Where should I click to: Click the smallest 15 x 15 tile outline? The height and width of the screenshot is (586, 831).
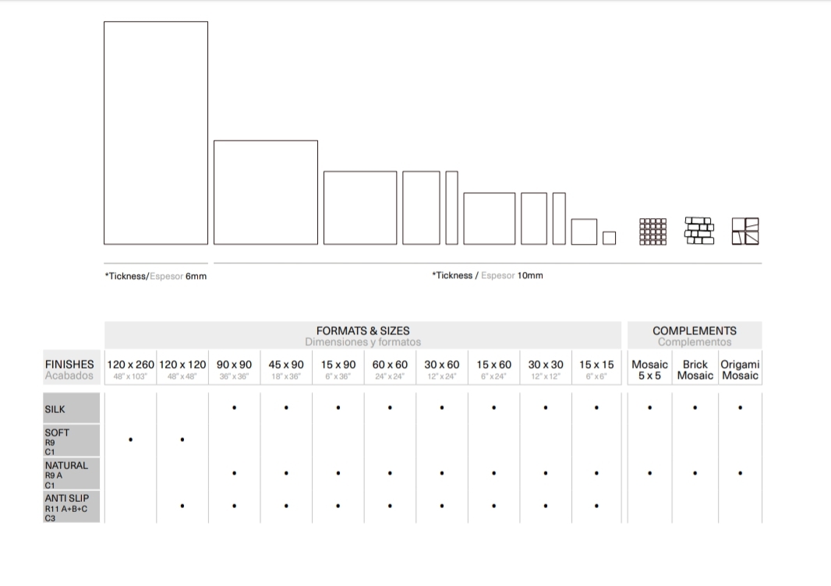(609, 238)
